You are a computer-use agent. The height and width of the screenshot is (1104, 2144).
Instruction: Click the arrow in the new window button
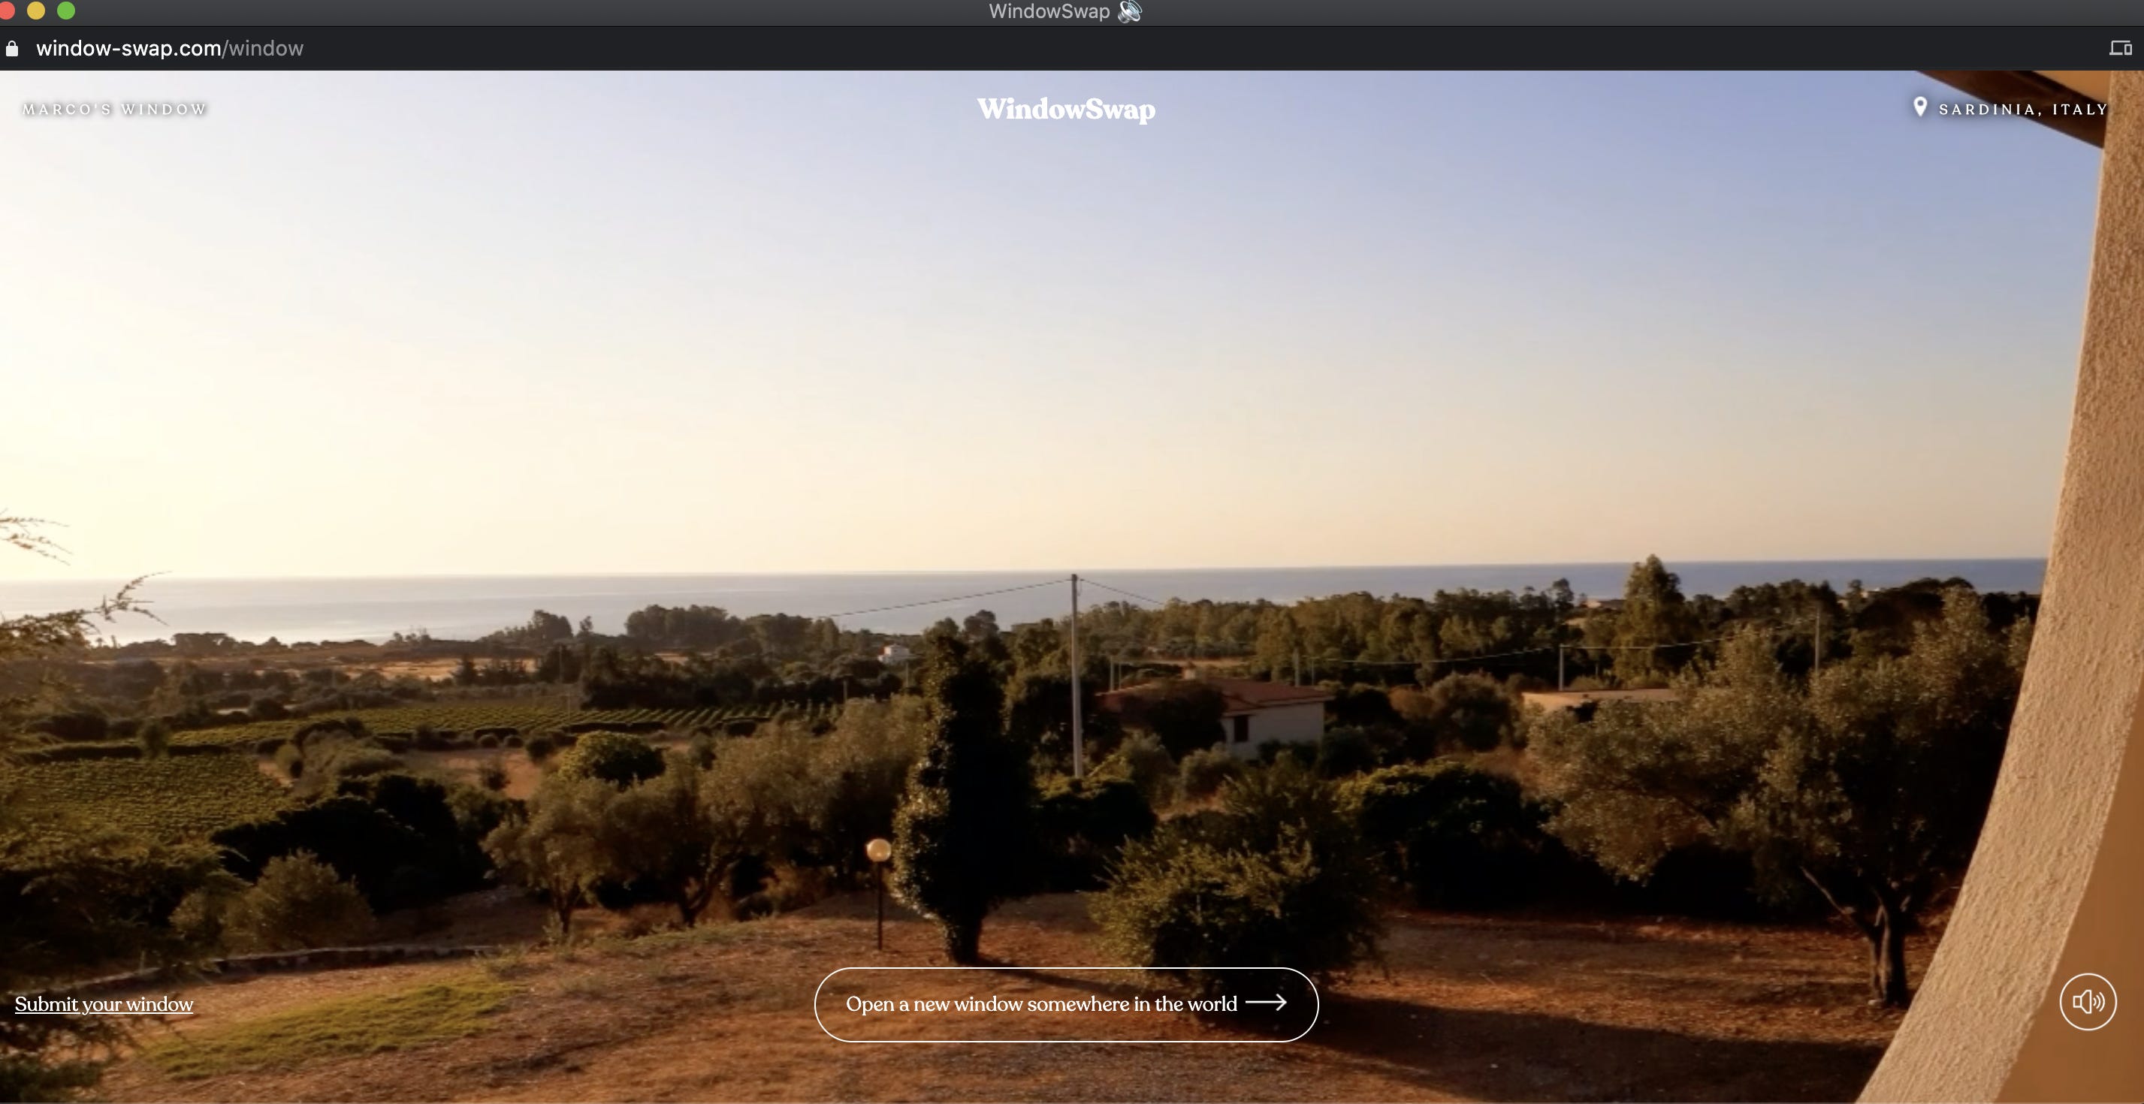coord(1266,1003)
